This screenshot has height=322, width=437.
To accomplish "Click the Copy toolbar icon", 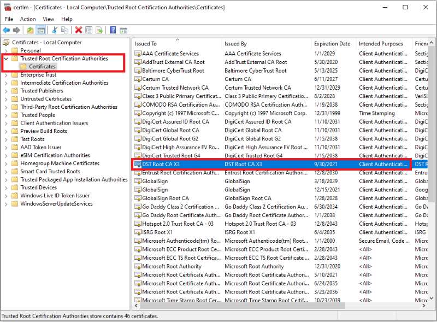I will point(64,30).
